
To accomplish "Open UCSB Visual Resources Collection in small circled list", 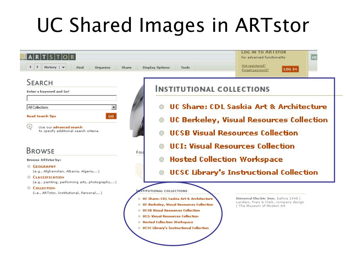I will [171, 211].
